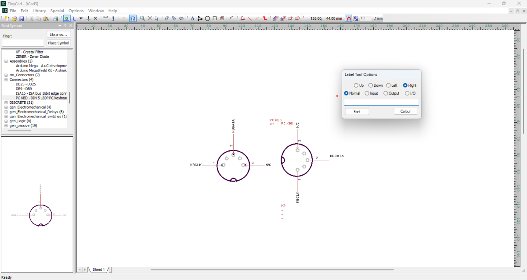The image size is (527, 280).
Task: Select the text annotation tool 'A'
Action: click(x=192, y=18)
